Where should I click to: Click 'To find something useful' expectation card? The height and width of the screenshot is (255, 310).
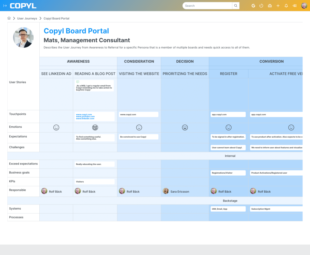[x=95, y=138]
